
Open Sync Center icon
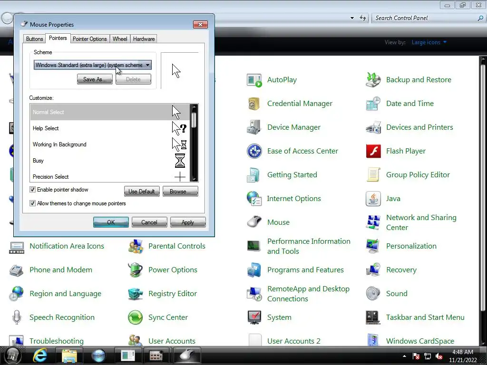(x=136, y=317)
